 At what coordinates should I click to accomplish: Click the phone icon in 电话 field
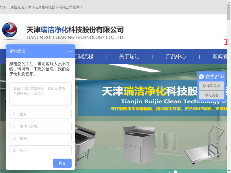(x=14, y=126)
